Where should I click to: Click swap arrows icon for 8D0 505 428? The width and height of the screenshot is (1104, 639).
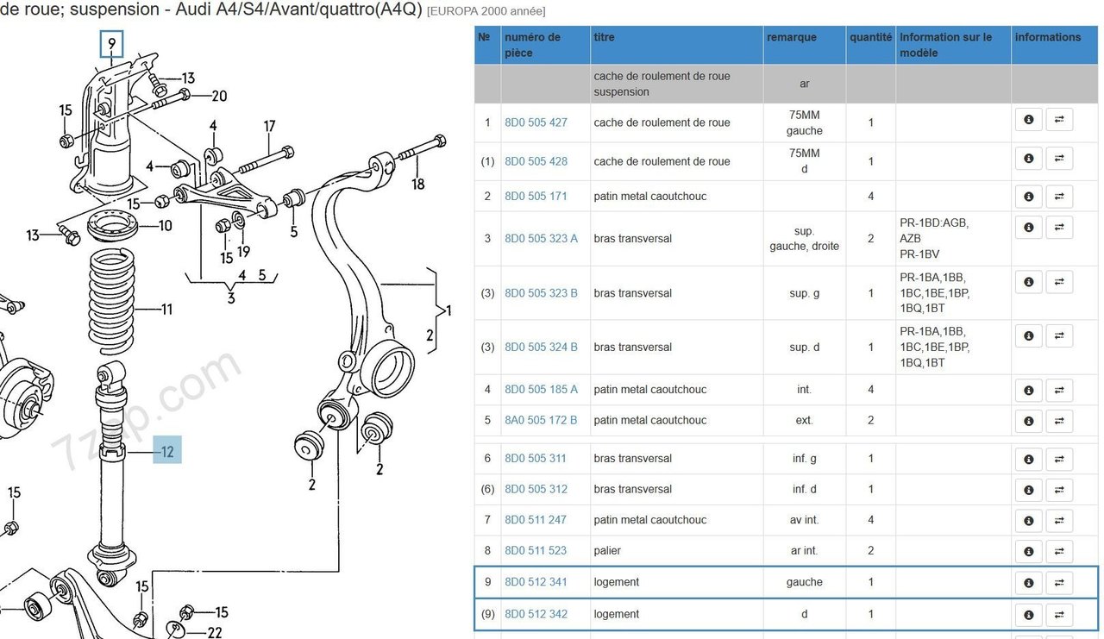click(1059, 159)
